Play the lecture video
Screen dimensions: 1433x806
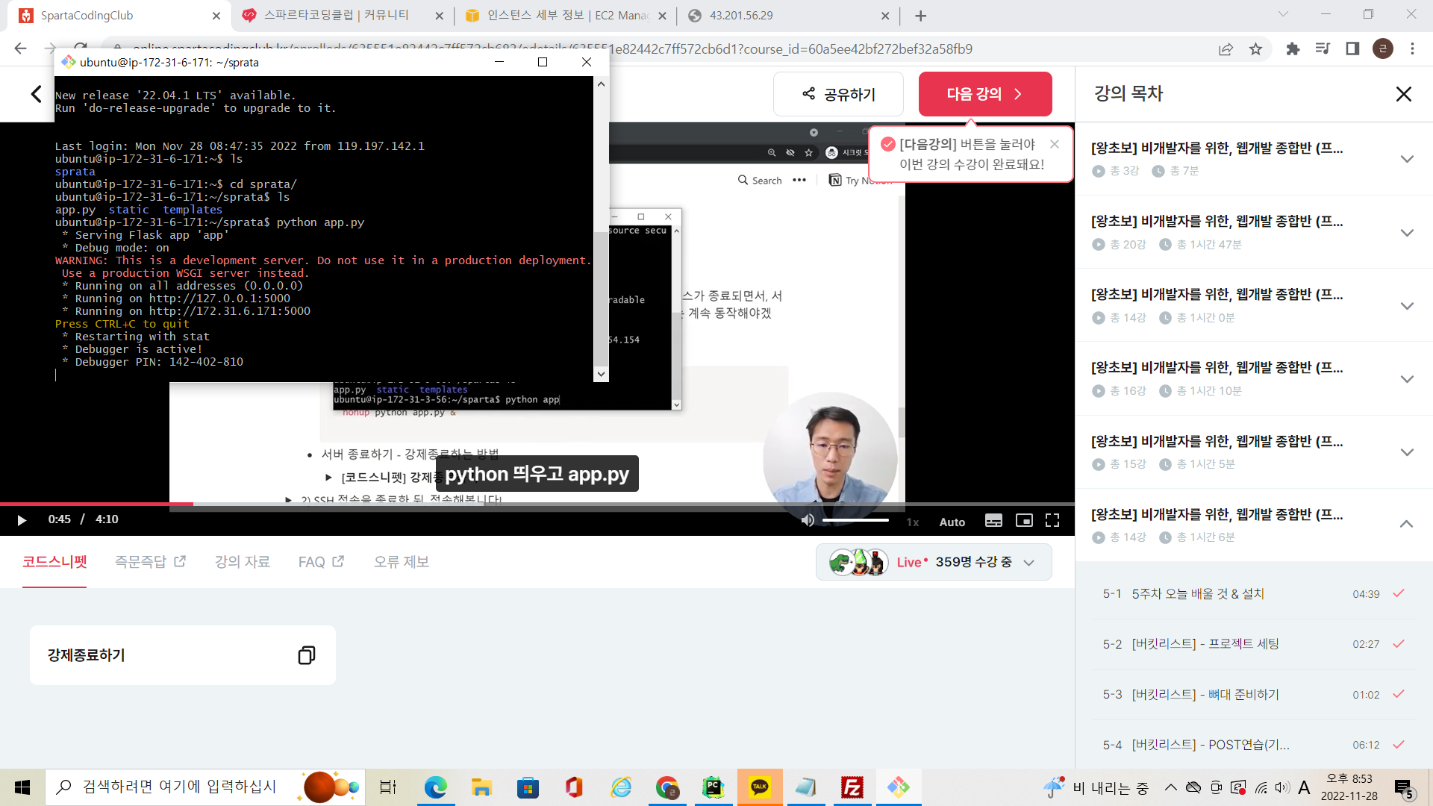(22, 520)
